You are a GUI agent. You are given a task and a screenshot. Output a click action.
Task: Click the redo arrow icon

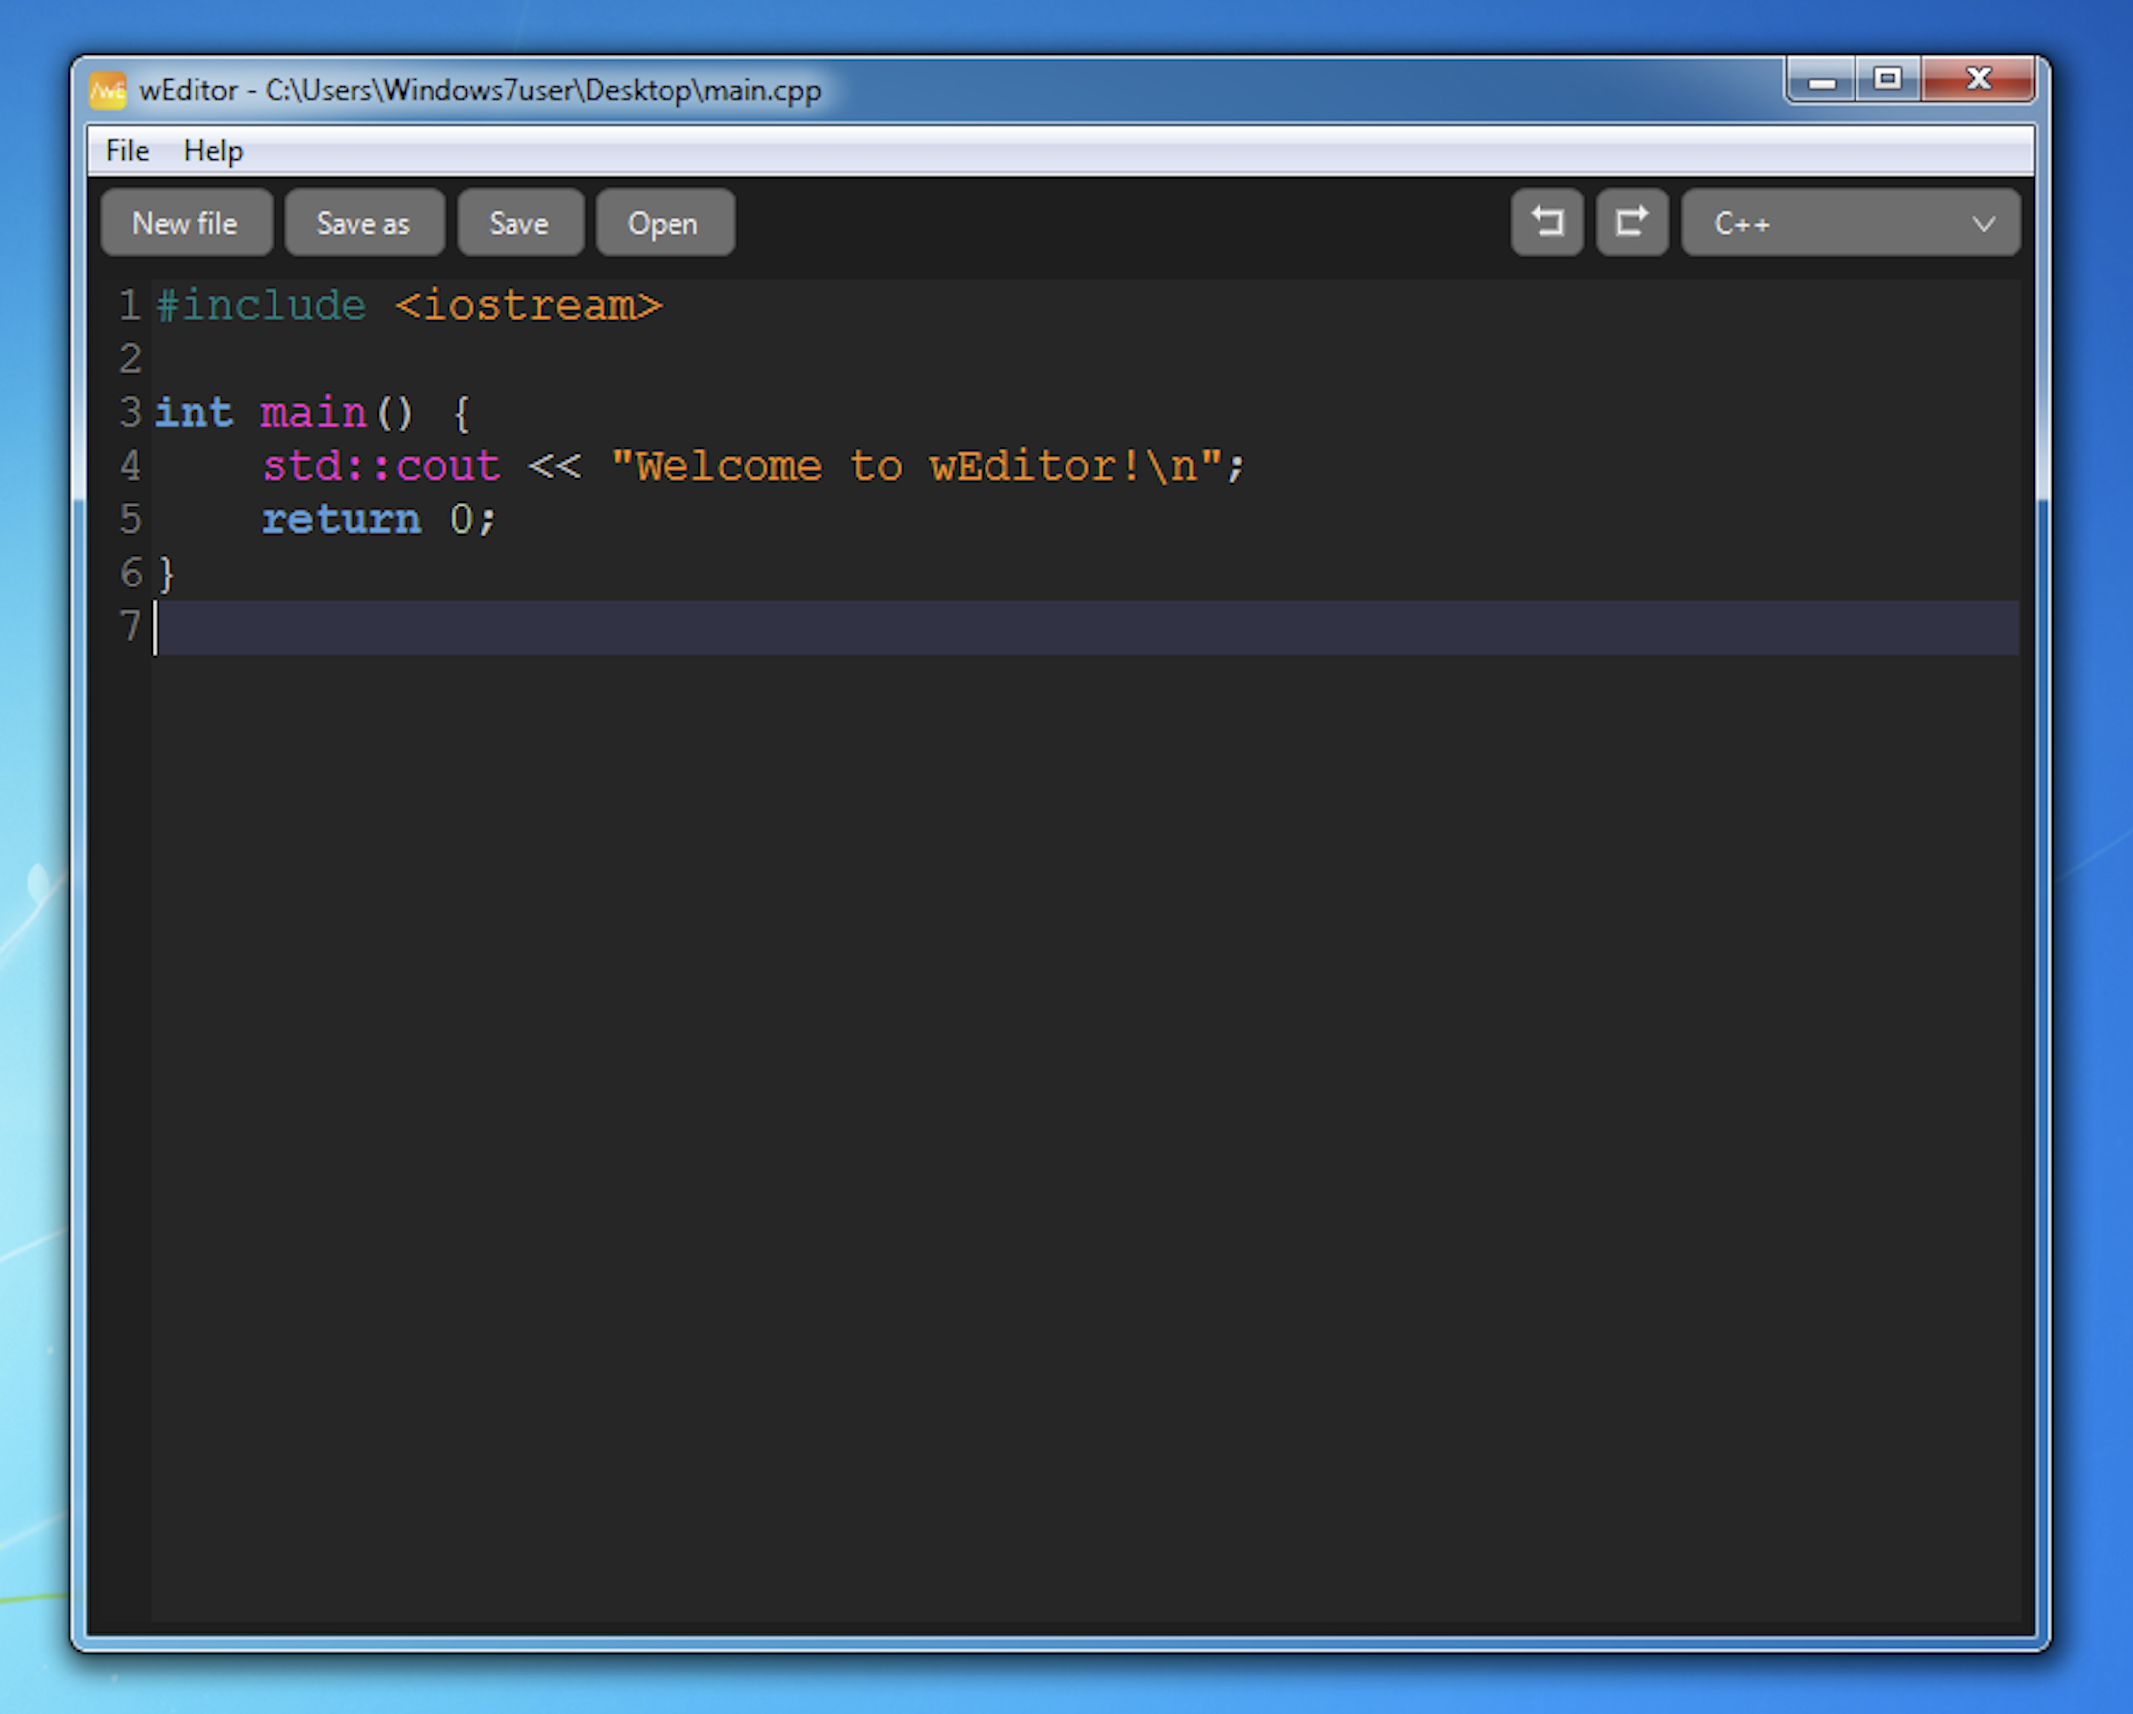click(1631, 221)
